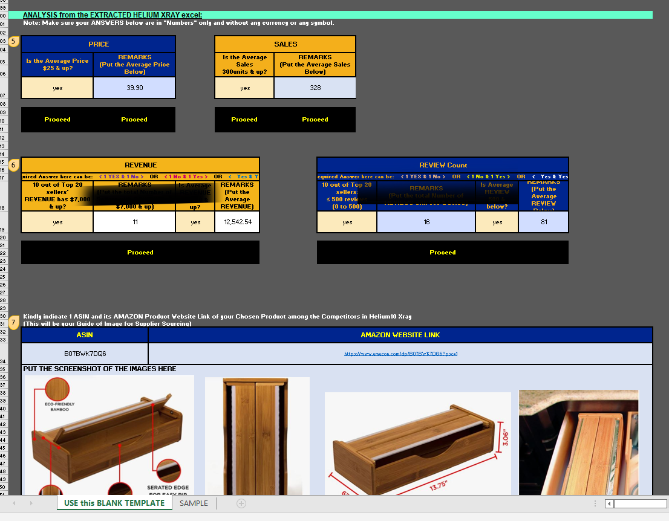Add a new sheet with the plus icon

(241, 503)
